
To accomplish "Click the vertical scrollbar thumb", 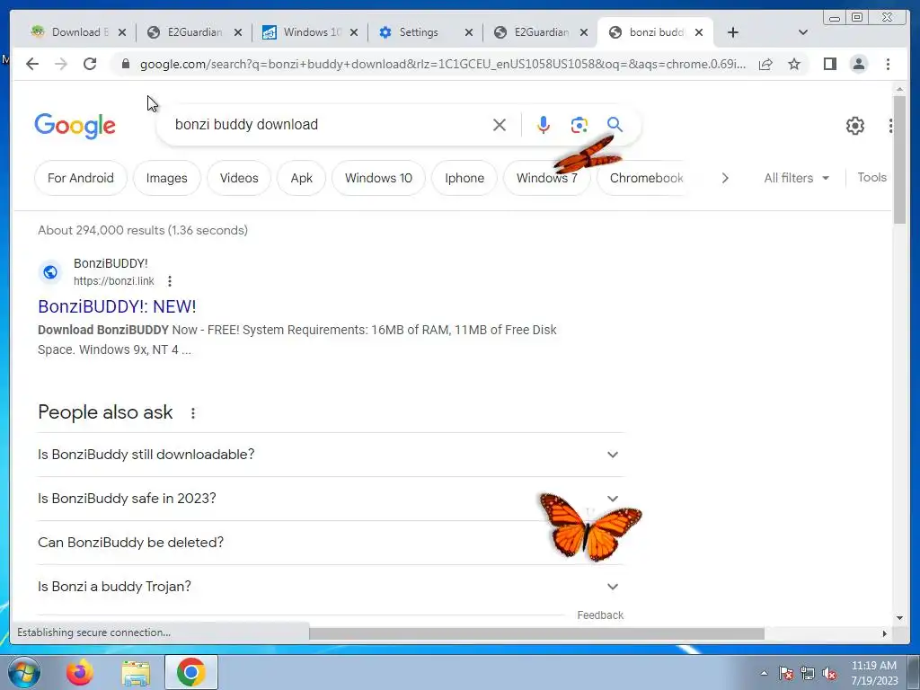I will pyautogui.click(x=899, y=160).
